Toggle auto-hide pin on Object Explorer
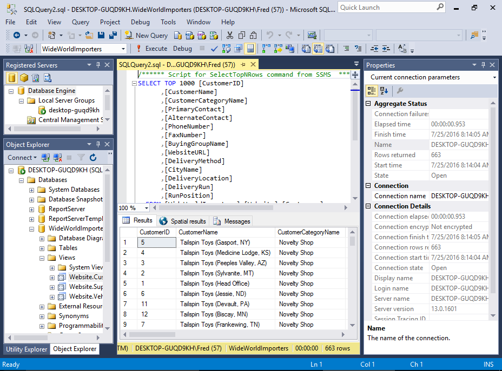 97,145
